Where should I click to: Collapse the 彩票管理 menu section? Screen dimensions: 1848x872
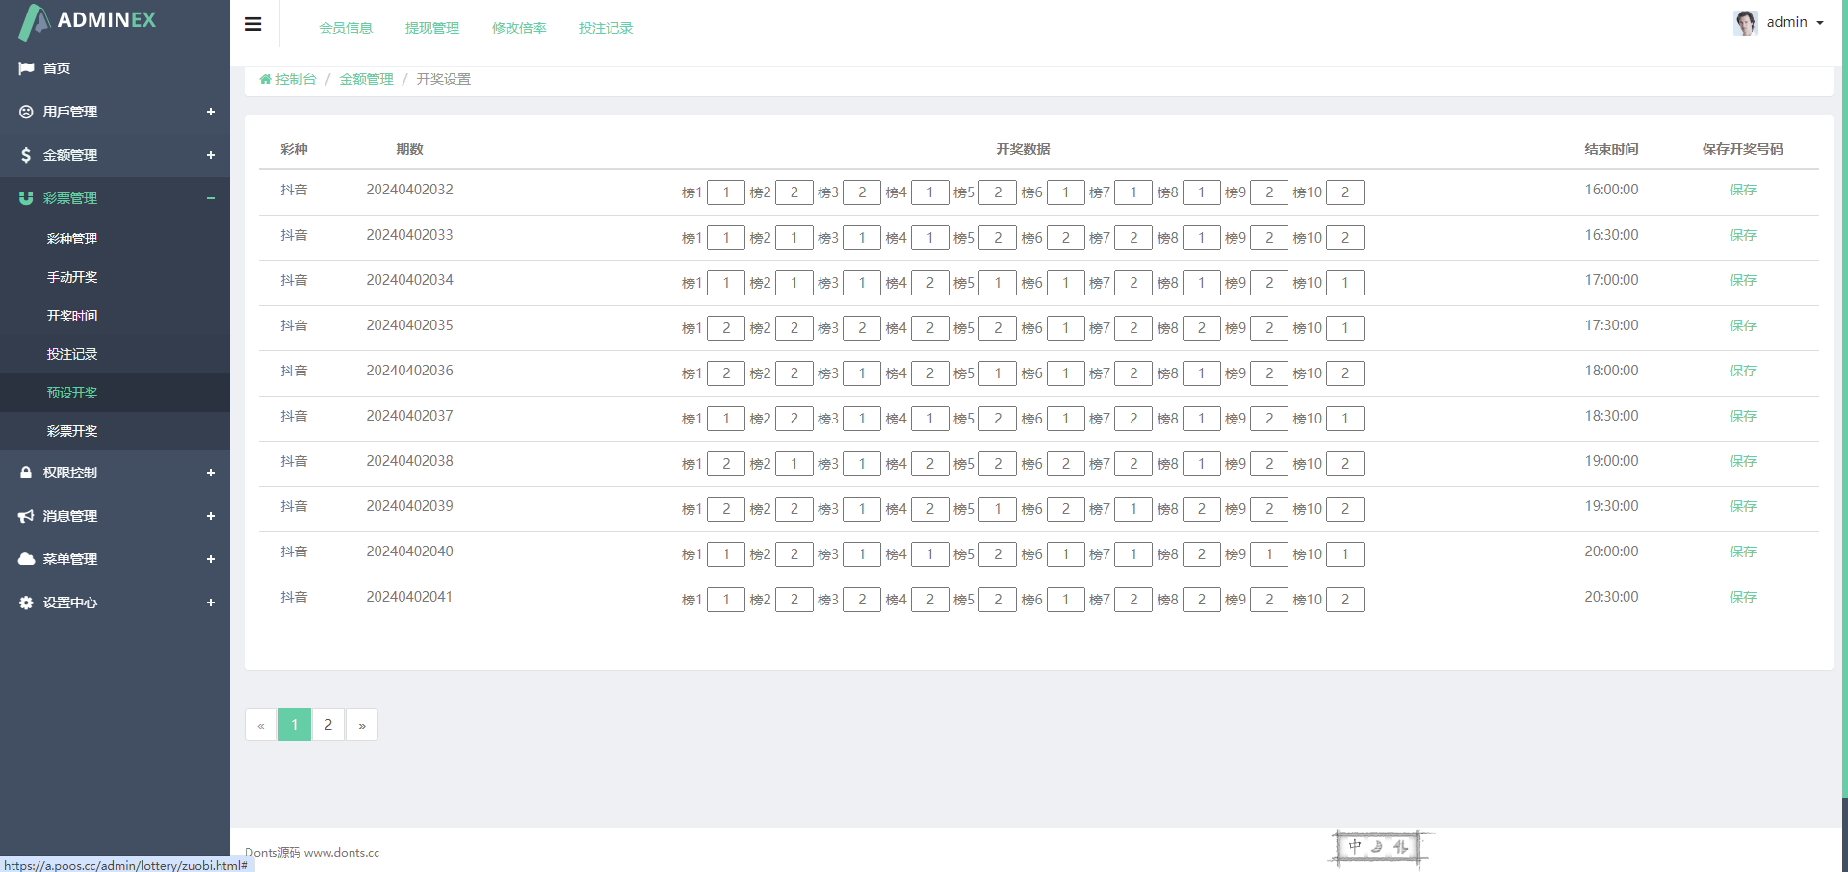(x=211, y=198)
